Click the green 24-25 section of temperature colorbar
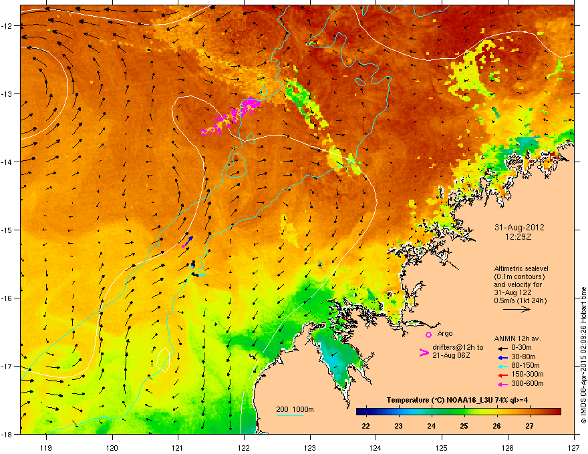This screenshot has height=454, width=588. (448, 411)
